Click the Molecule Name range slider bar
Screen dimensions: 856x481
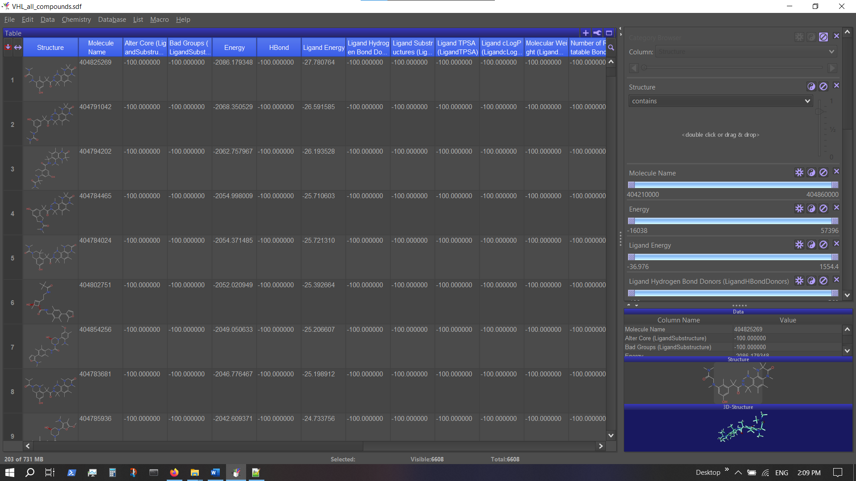(x=733, y=185)
